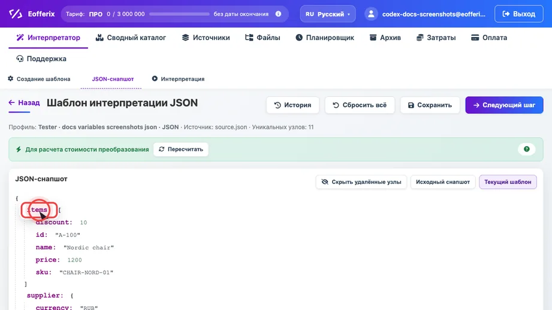The height and width of the screenshot is (310, 552).
Task: Click the id key in JSON
Action: click(41, 235)
